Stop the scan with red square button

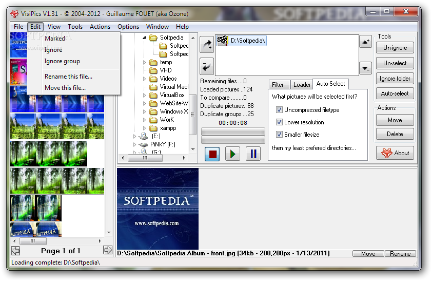(212, 154)
